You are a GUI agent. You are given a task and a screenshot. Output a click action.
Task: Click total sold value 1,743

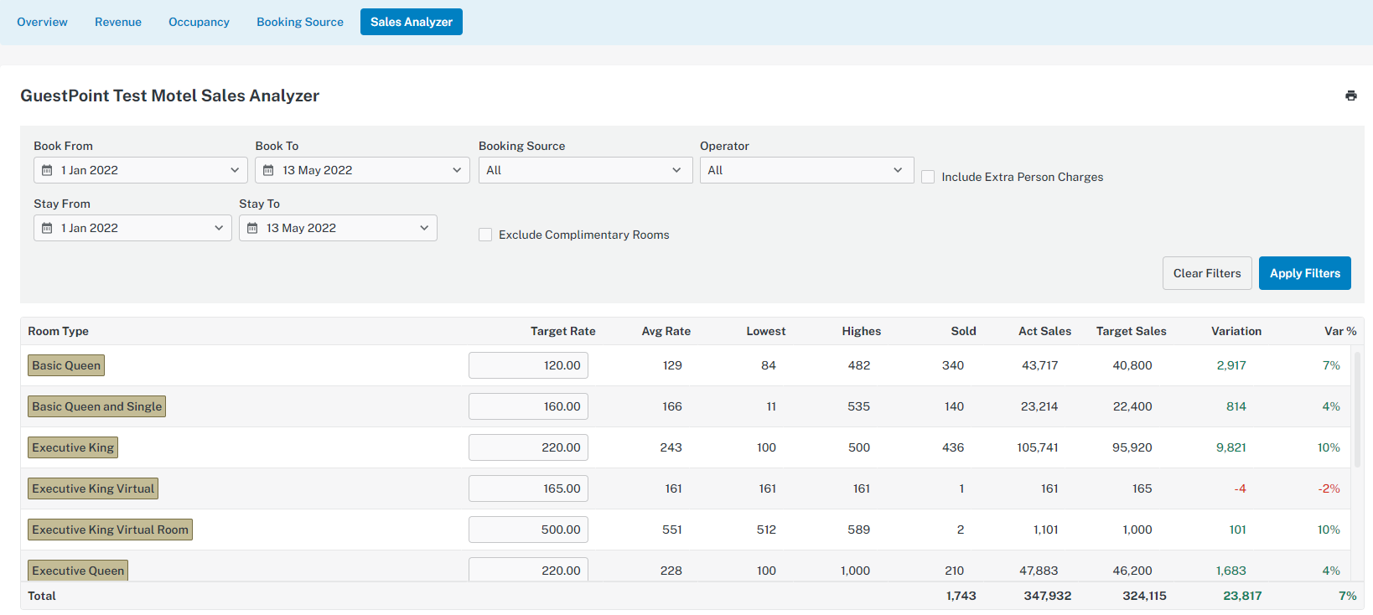(961, 596)
